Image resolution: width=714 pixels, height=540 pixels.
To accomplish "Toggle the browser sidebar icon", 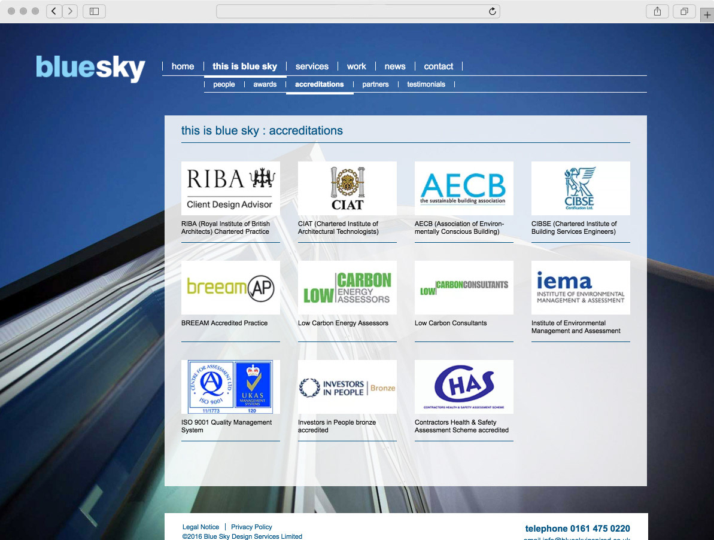I will pyautogui.click(x=94, y=11).
